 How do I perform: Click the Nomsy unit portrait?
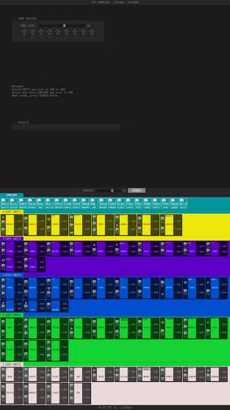tap(147, 375)
